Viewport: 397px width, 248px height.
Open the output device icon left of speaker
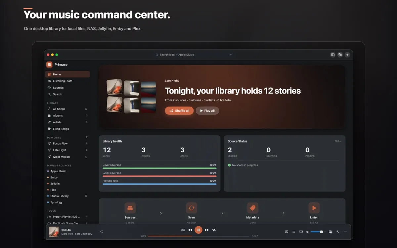(x=301, y=232)
